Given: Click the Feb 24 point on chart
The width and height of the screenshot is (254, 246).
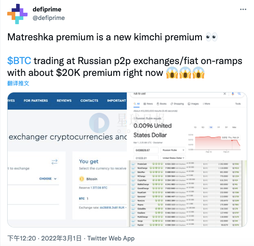Looking at the screenshot, I should tap(232, 140).
